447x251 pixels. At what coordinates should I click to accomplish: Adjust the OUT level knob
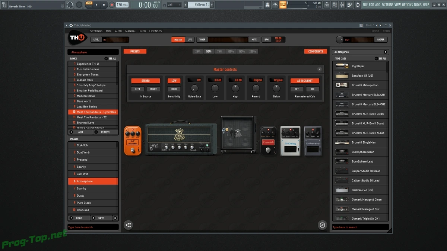pyautogui.click(x=339, y=39)
